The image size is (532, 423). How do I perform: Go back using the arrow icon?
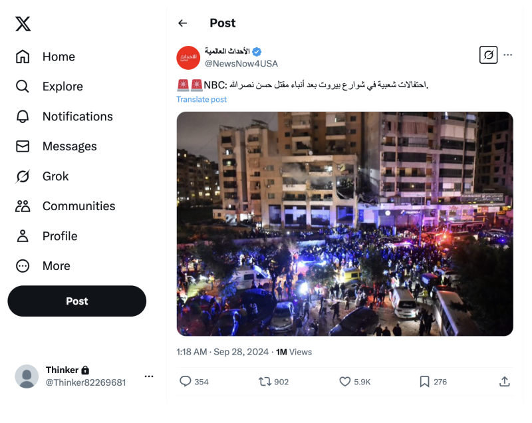[x=183, y=23]
